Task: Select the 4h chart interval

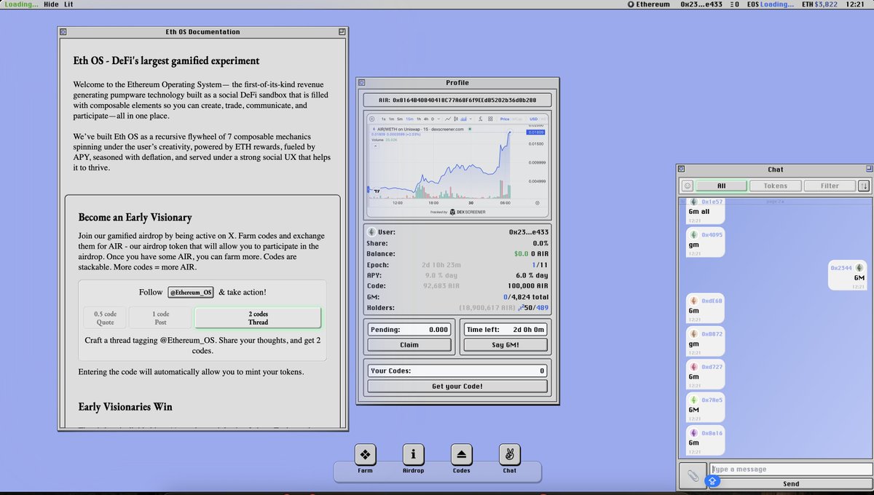Action: tap(426, 119)
